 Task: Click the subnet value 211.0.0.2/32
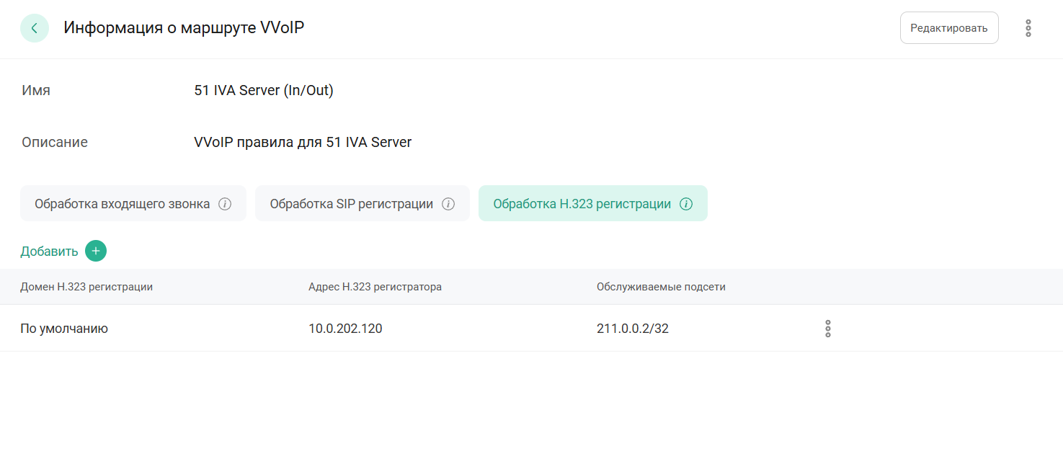pyautogui.click(x=632, y=329)
